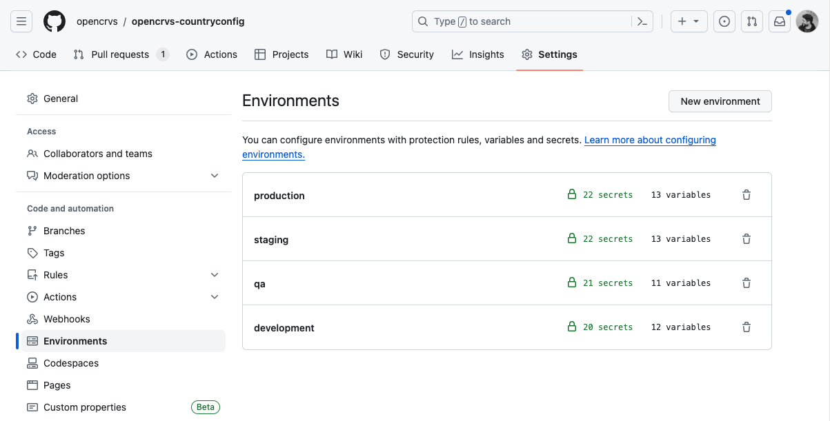Click 13 variables in staging row

[x=681, y=239]
